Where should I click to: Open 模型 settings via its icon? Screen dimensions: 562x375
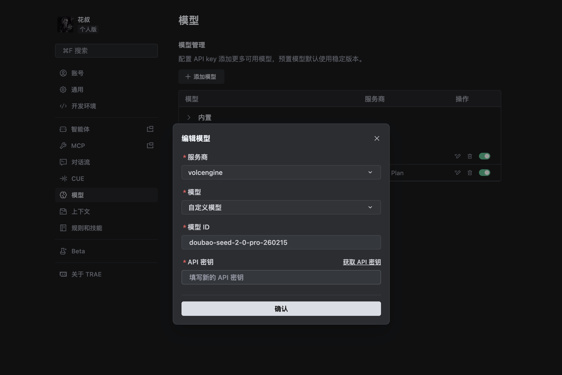[x=63, y=195]
